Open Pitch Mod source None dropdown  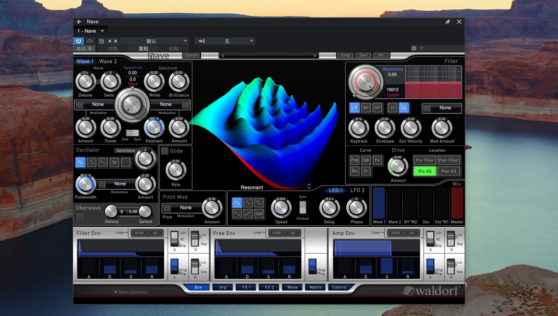(186, 208)
